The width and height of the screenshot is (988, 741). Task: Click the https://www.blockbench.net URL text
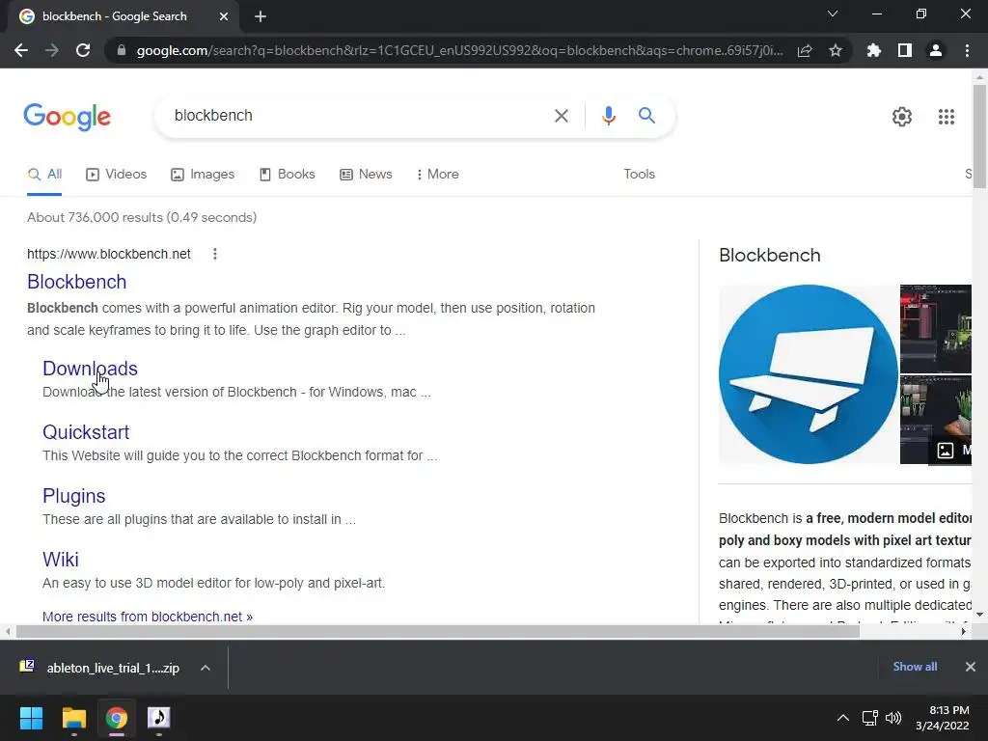tap(108, 254)
